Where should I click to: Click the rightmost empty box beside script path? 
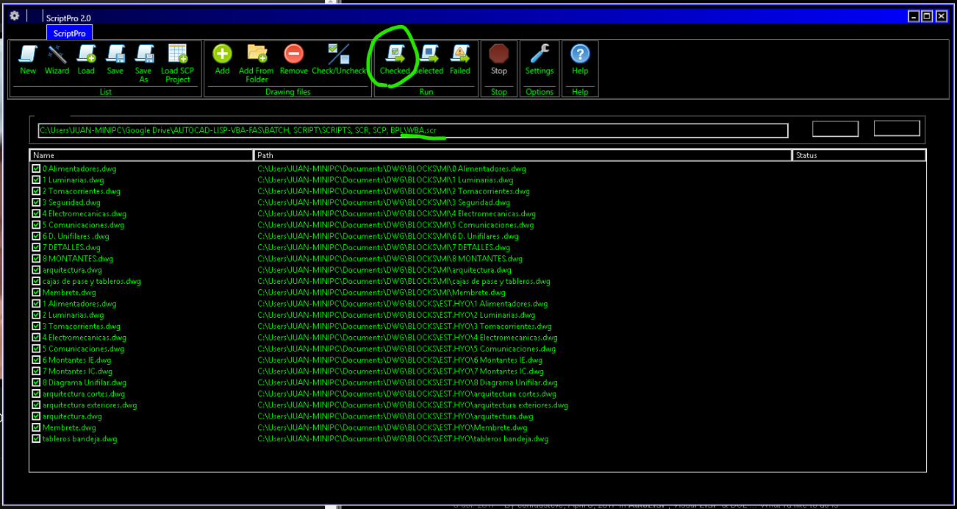(897, 128)
